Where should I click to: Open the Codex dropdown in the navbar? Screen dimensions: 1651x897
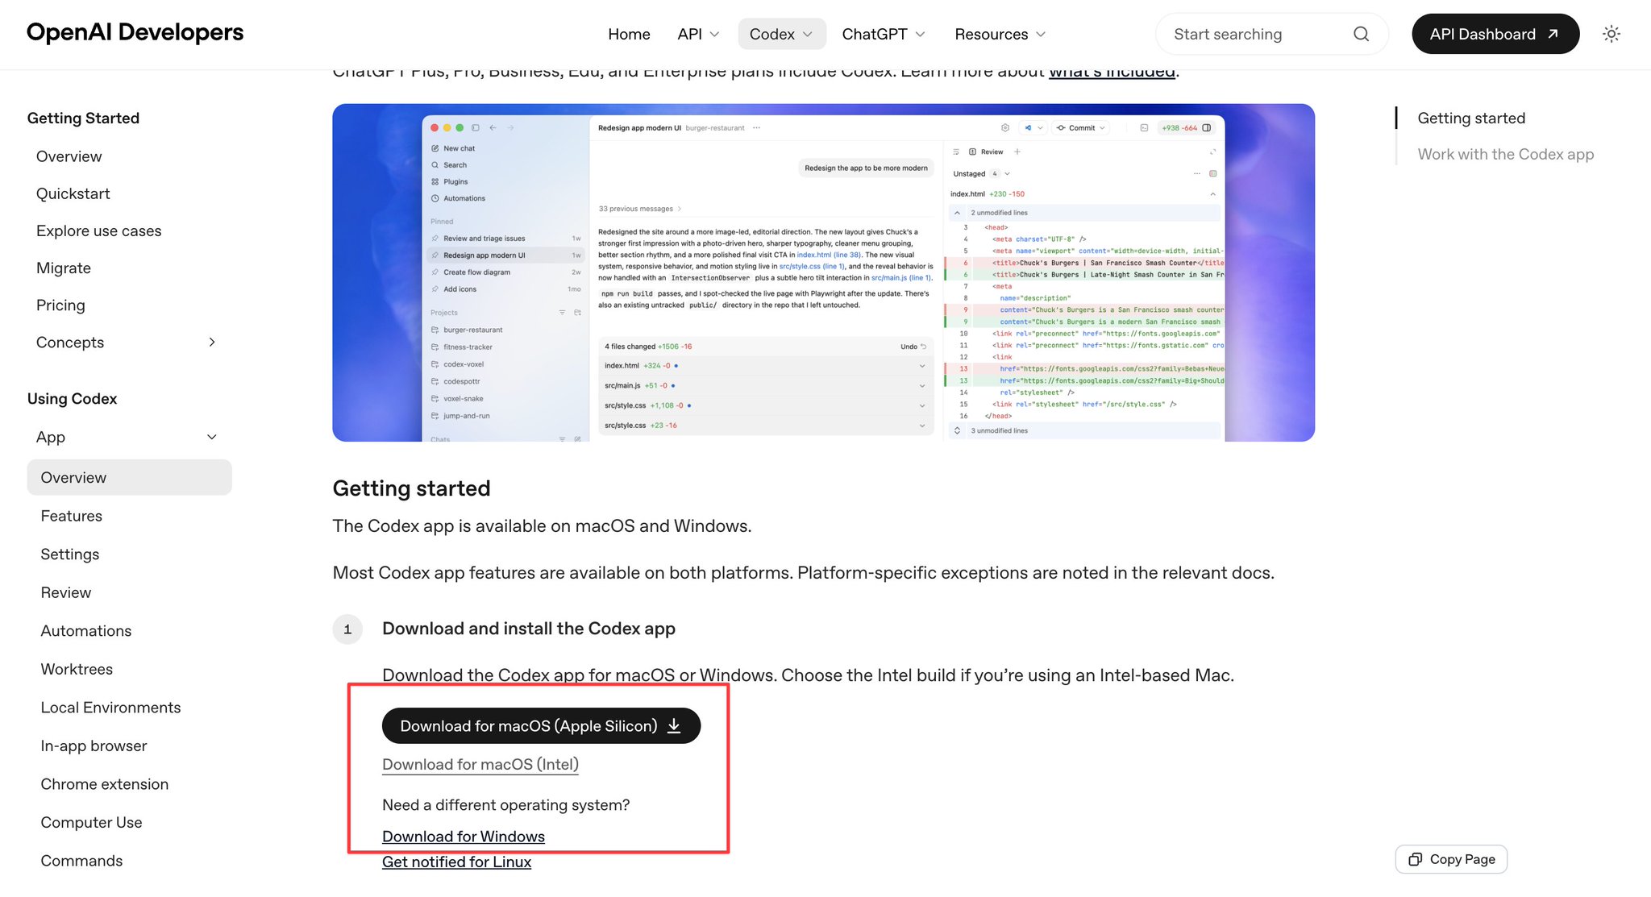click(781, 34)
